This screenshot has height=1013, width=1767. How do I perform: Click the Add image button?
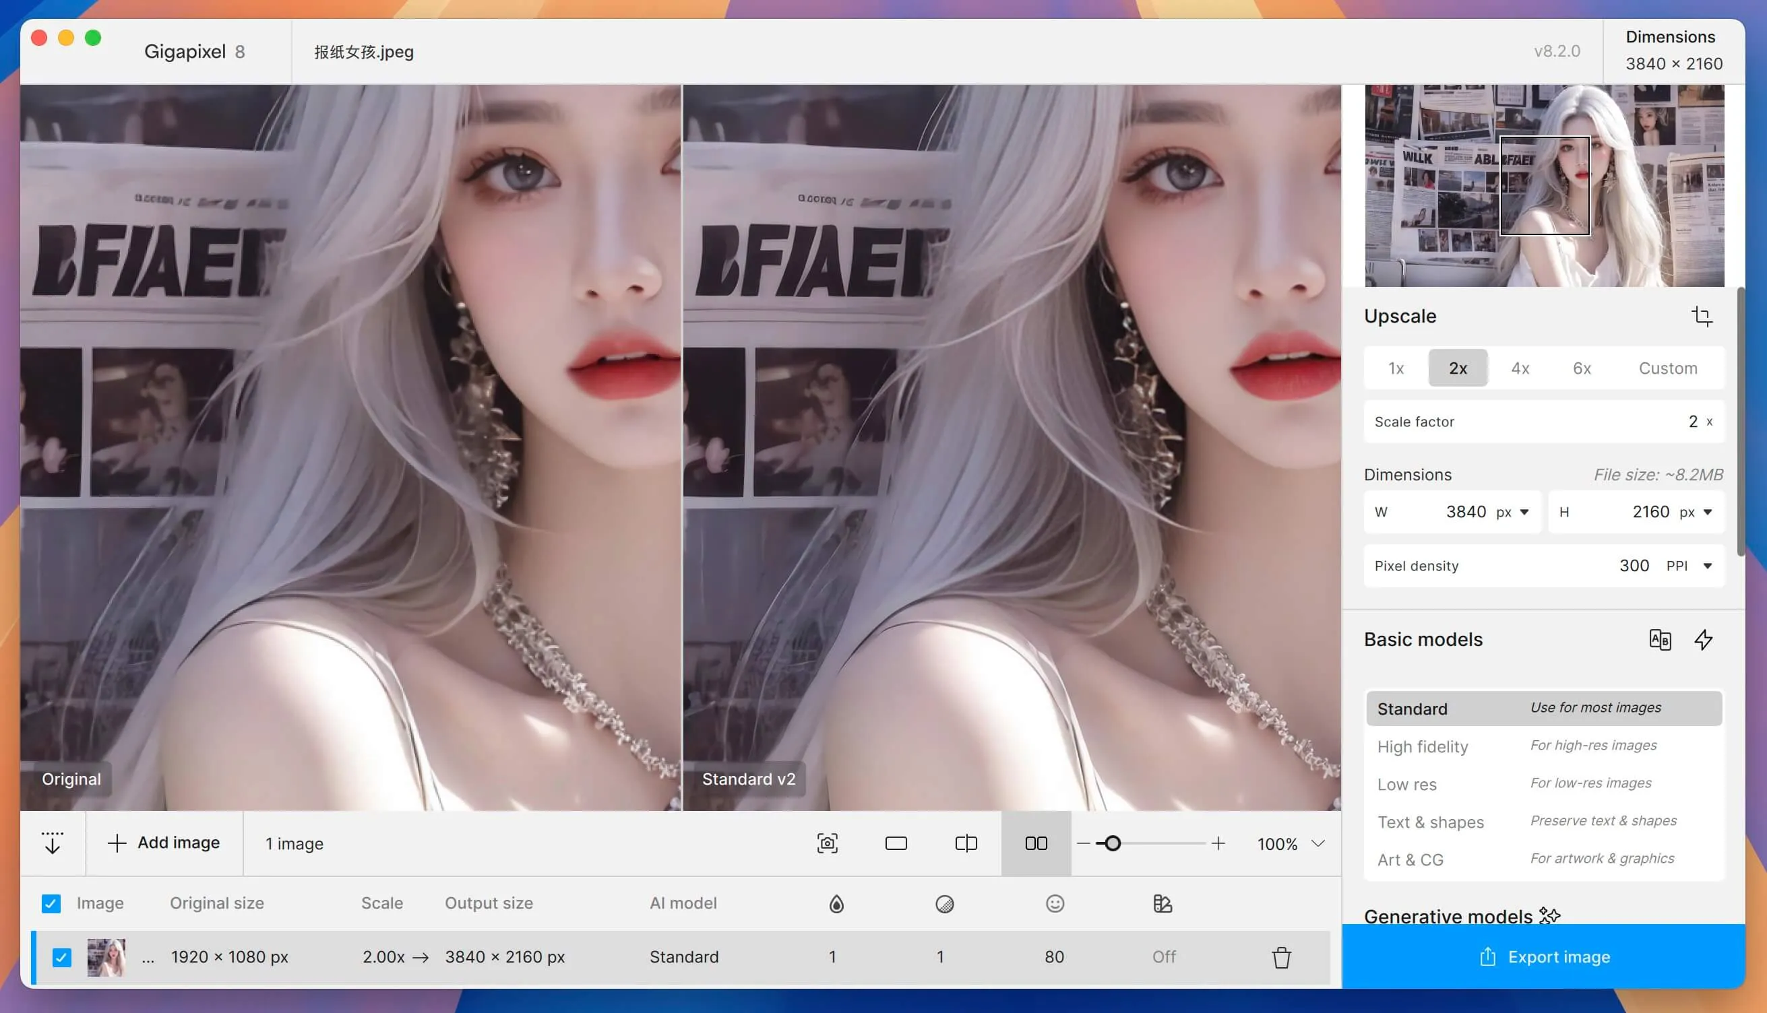click(164, 843)
